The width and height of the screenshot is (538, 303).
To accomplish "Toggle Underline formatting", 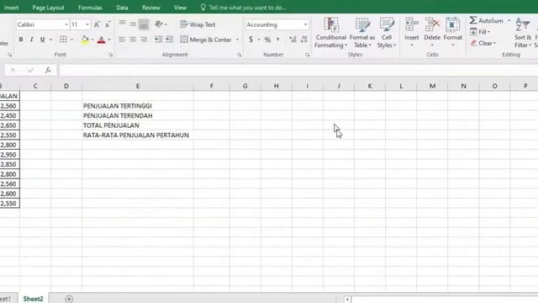I will tap(43, 40).
